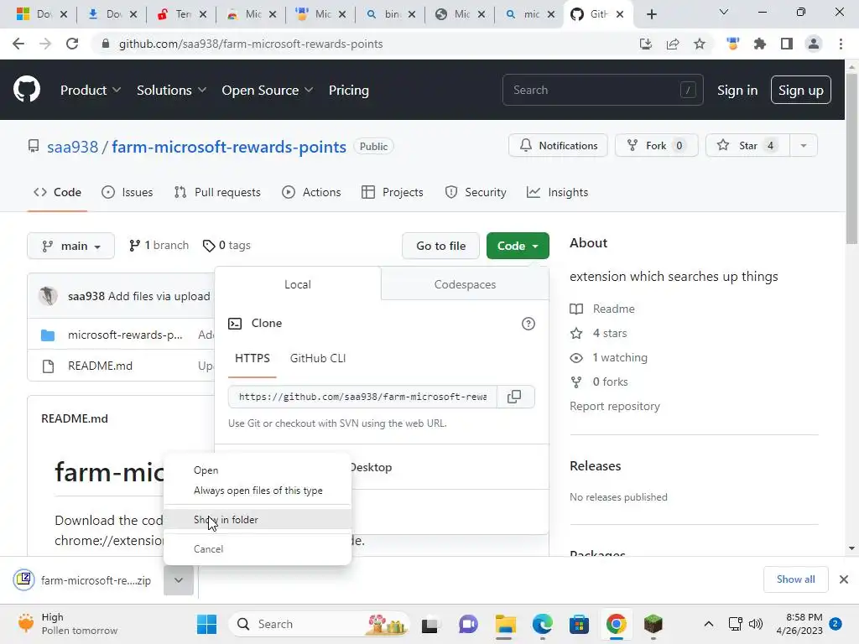Click the clone URL text field
The image size is (859, 644).
click(362, 397)
